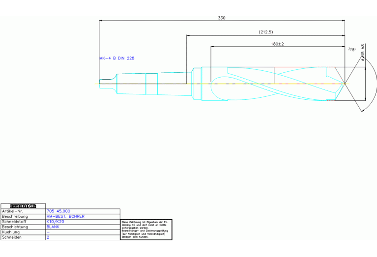Click the K10/K20 cutting material value
Viewport: 377px width, 257px height.
pos(55,222)
